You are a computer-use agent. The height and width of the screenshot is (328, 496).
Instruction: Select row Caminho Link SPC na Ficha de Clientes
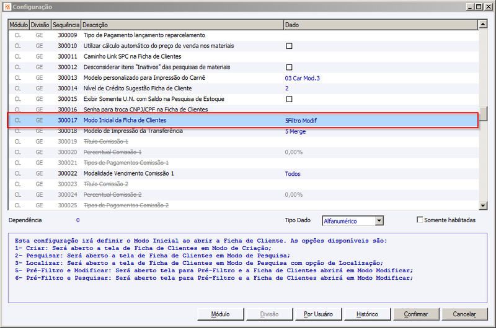(x=243, y=56)
